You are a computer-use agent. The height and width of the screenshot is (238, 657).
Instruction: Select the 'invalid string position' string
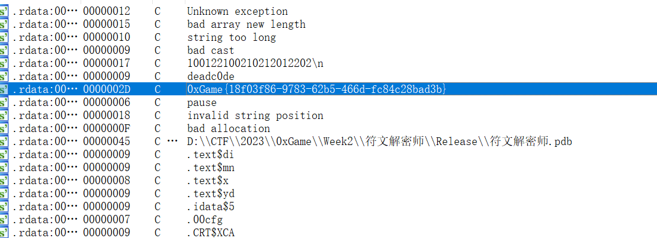click(255, 115)
